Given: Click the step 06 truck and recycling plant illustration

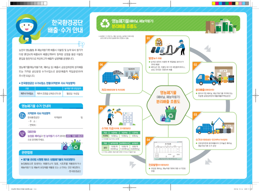Looking at the screenshot, I should click(x=121, y=76).
